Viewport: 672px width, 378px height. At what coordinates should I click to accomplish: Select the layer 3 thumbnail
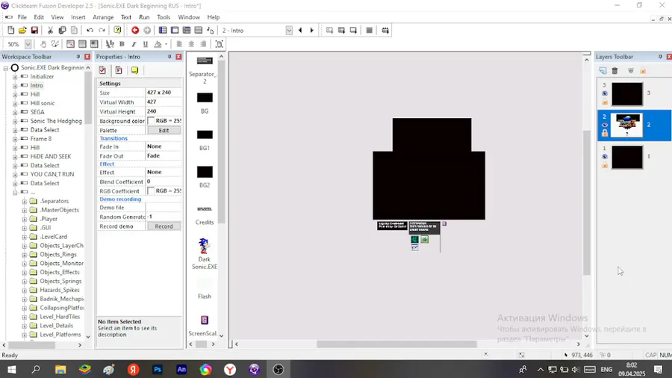(627, 94)
